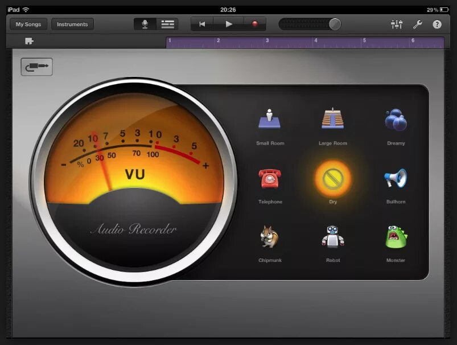Screen dimensions: 457x345
Task: Apply the Bullhorn voice effect
Action: pos(396,178)
